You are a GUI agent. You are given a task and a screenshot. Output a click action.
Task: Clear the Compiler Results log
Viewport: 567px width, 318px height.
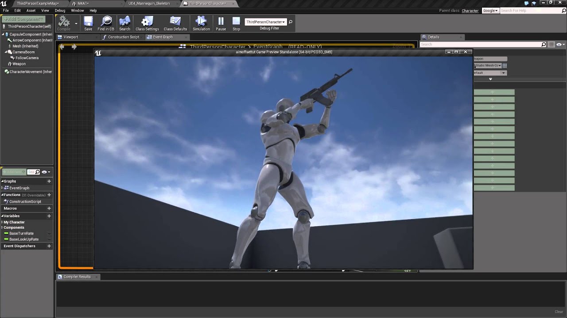559,311
